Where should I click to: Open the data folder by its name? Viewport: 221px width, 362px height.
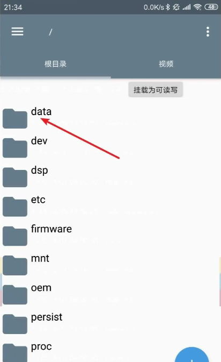pos(41,111)
